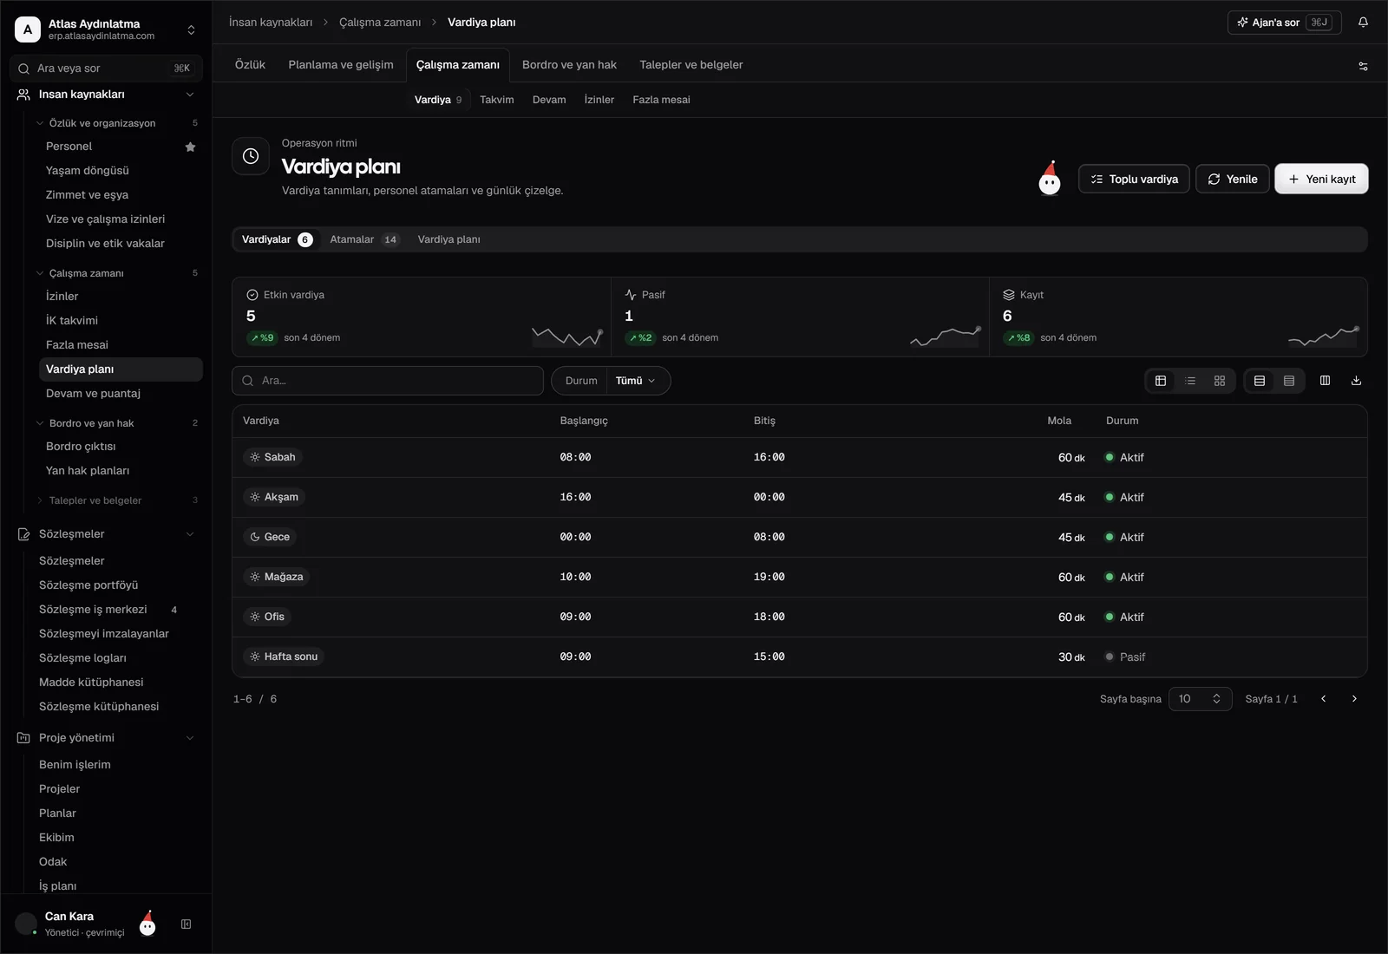
Task: Switch to the Atamalar tab
Action: point(364,239)
